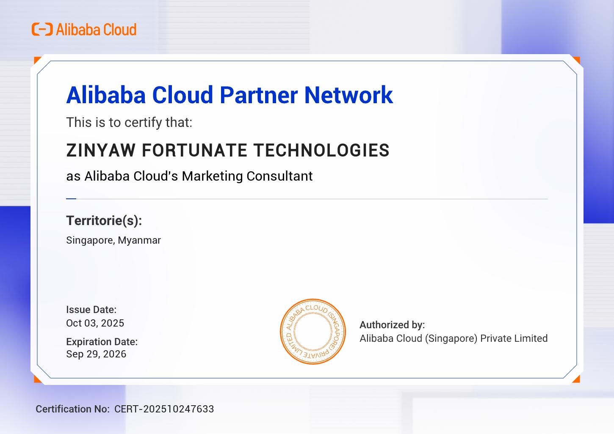The height and width of the screenshot is (434, 614).
Task: Click the orange Alibaba Cloud Singapore seal
Action: click(x=313, y=332)
